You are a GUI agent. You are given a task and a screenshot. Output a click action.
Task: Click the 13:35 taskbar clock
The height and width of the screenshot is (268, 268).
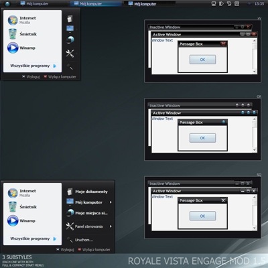pyautogui.click(x=259, y=4)
